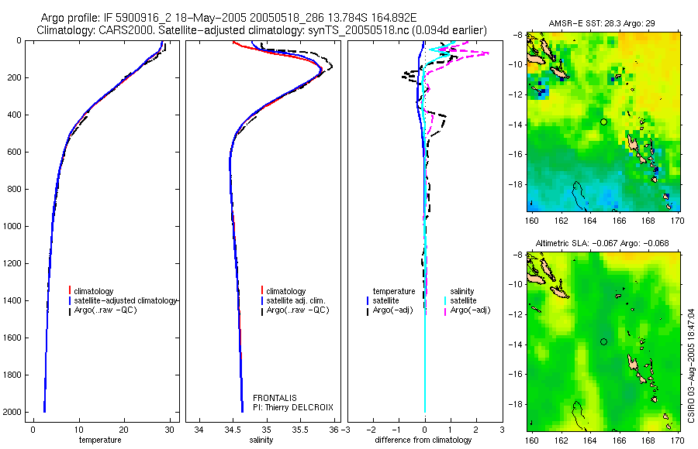Click the 'salinity' heading in difference legend
Image resolution: width=698 pixels, height=449 pixels.
pos(462,291)
